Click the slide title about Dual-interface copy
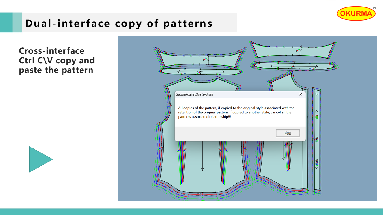The height and width of the screenshot is (215, 383). tap(119, 23)
